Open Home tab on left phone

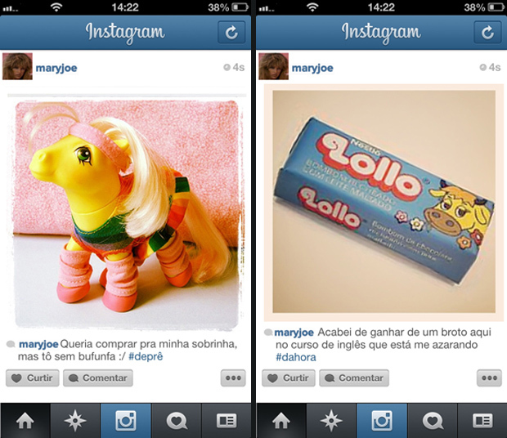(25, 421)
